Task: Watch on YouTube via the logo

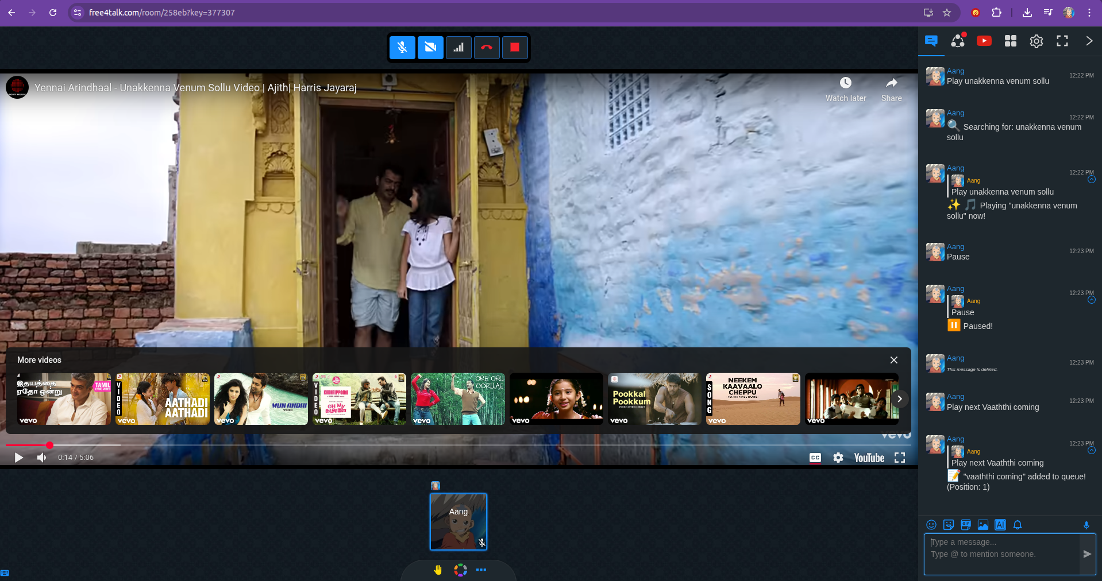Action: coord(869,458)
